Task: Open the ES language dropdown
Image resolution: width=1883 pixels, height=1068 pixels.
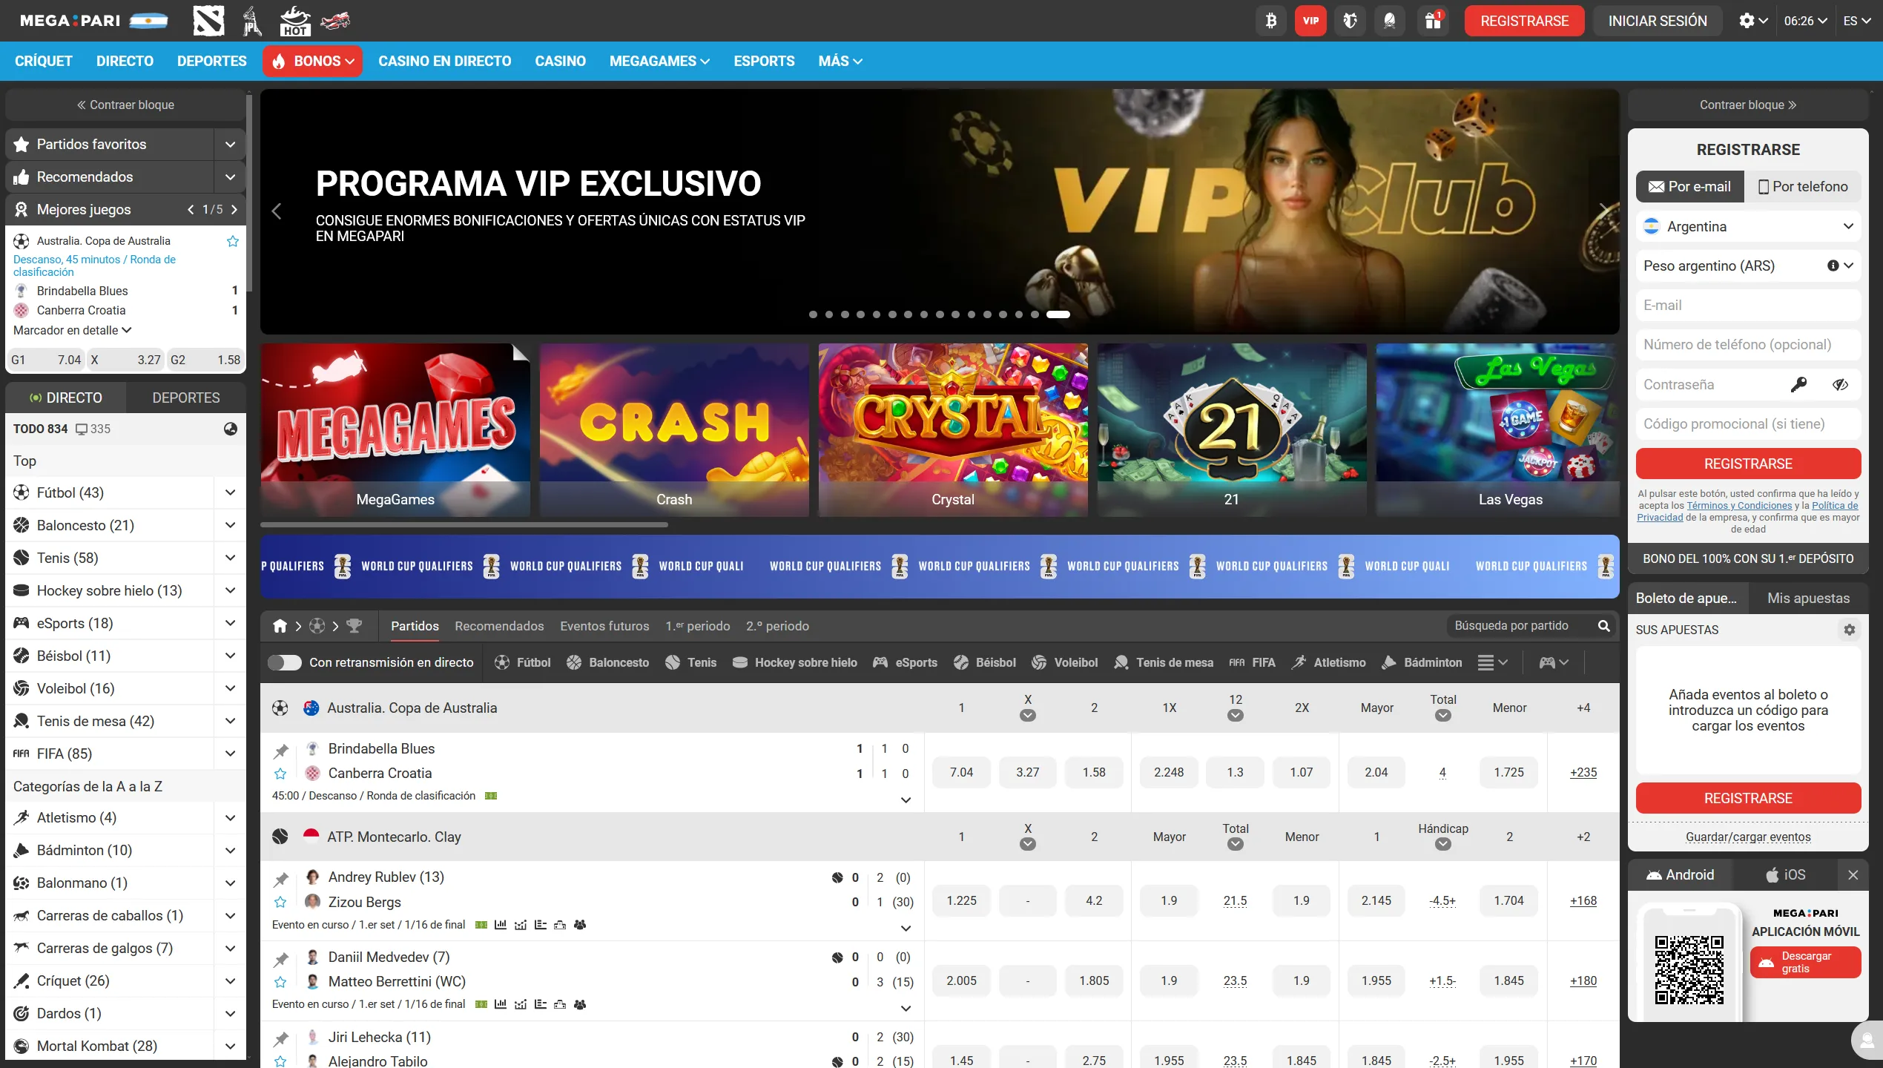Action: coord(1858,21)
